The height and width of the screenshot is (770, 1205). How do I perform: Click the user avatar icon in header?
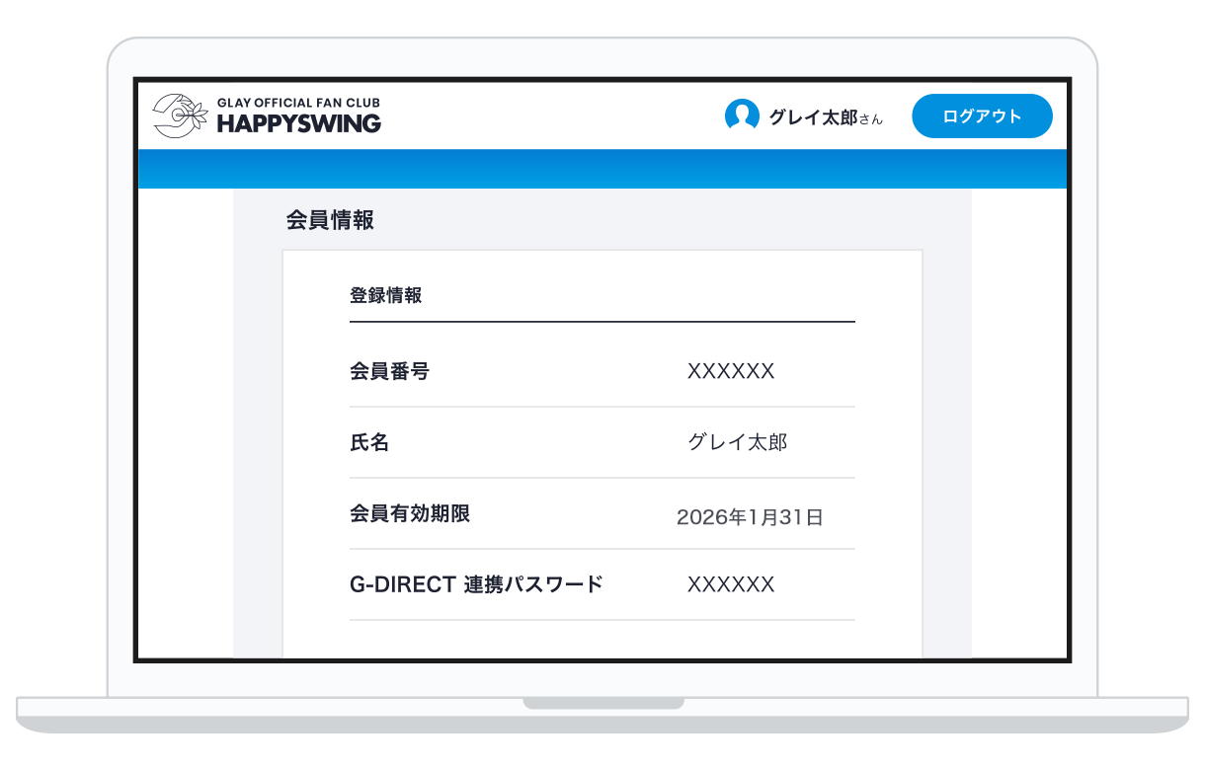click(742, 115)
